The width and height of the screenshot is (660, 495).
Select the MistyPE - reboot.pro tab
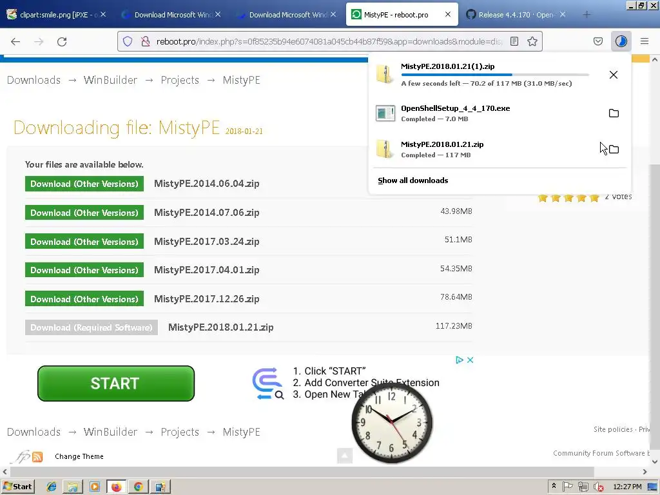pyautogui.click(x=402, y=15)
